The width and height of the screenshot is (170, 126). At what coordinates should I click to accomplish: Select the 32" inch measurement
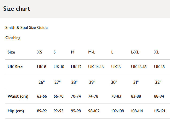[x=158, y=82]
